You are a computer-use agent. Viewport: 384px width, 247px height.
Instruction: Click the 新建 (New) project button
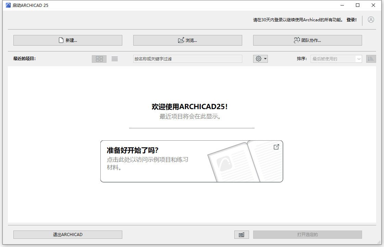click(68, 40)
